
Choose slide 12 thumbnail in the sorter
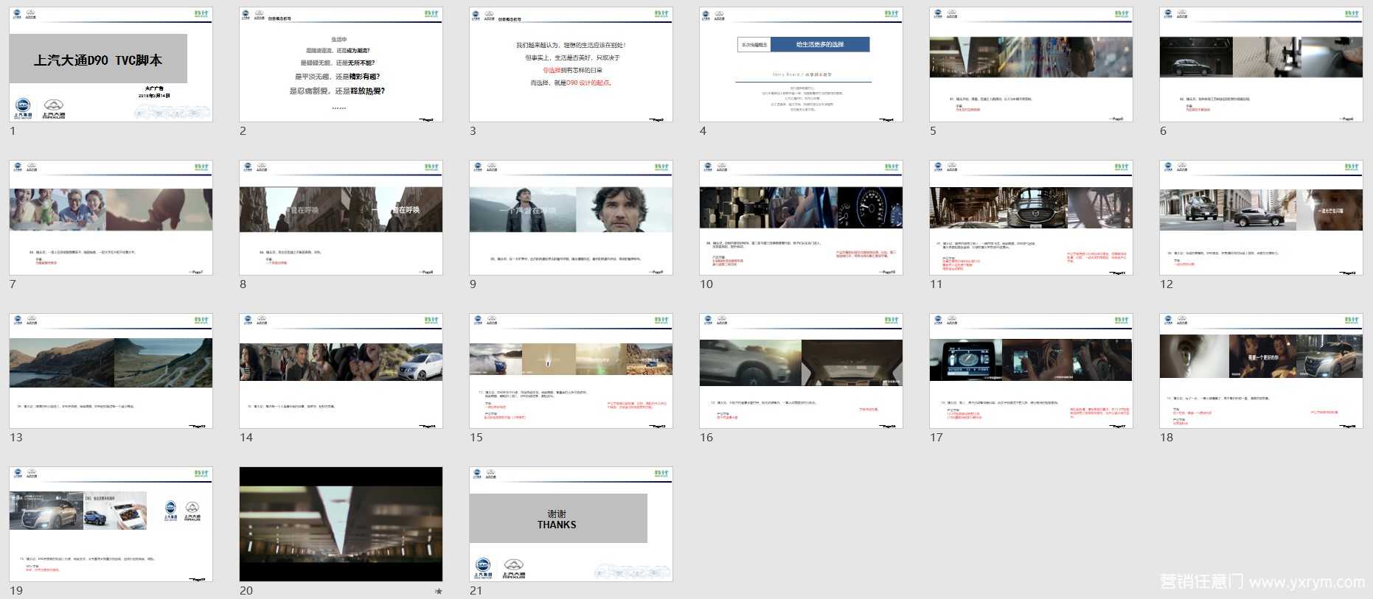pos(1262,218)
